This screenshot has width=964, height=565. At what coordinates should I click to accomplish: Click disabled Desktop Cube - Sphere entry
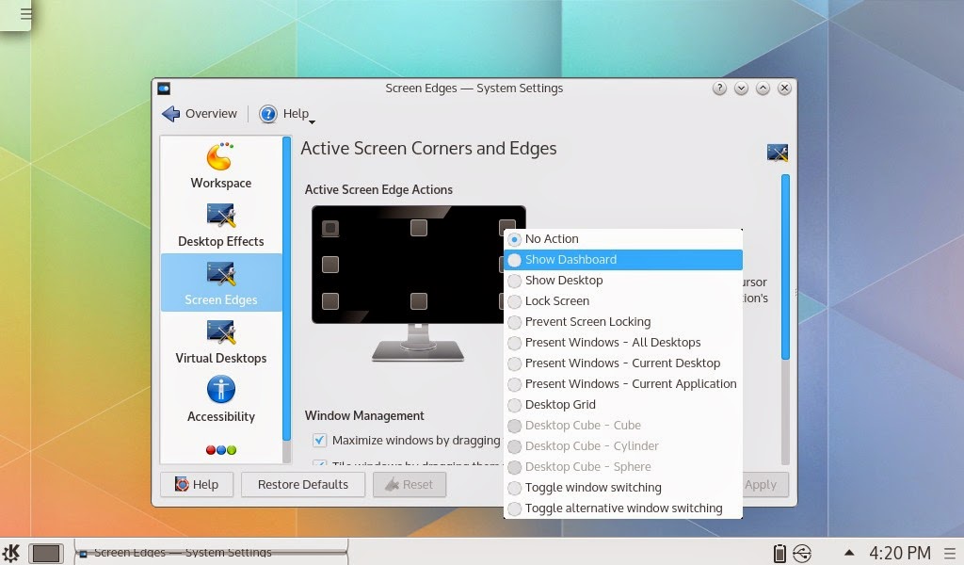pos(623,467)
